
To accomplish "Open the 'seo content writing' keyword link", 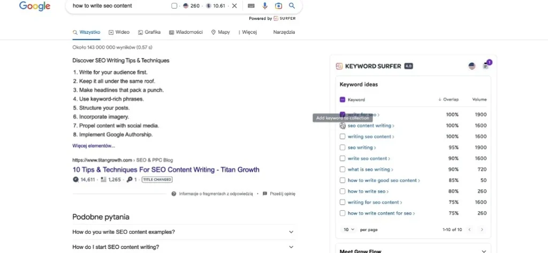I will (x=370, y=125).
